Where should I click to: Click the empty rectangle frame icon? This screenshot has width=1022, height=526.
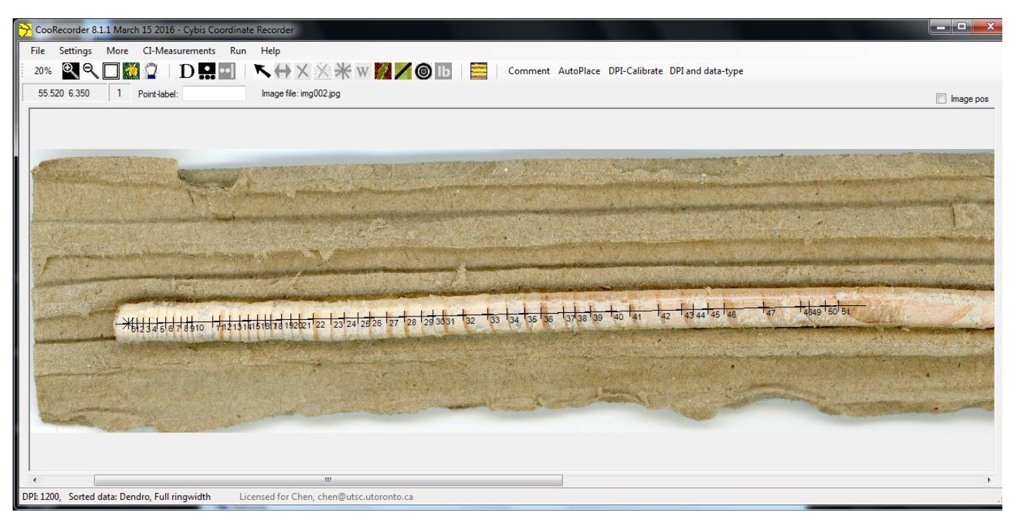pyautogui.click(x=110, y=71)
